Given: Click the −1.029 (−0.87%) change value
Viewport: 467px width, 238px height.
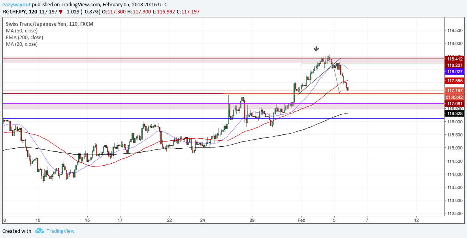Looking at the screenshot, I should click(x=83, y=11).
